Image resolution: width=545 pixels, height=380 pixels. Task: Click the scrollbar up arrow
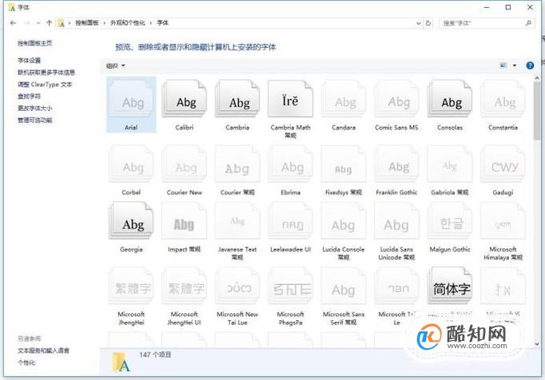(537, 78)
